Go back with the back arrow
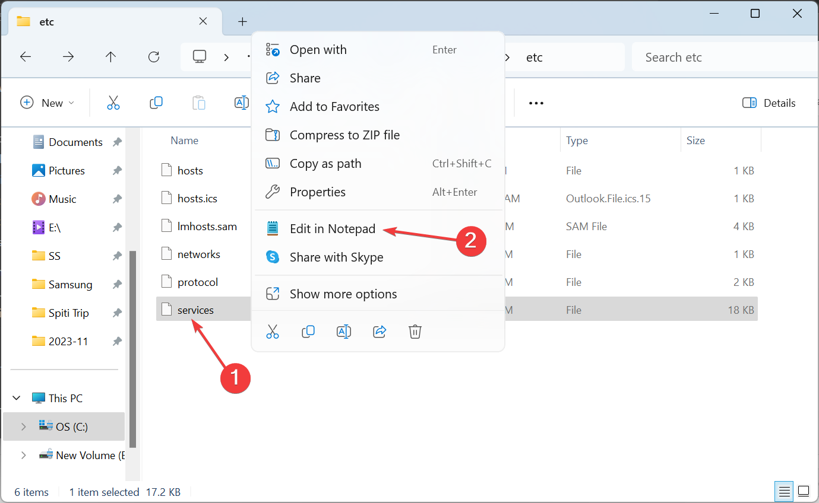The image size is (819, 503). pos(26,57)
